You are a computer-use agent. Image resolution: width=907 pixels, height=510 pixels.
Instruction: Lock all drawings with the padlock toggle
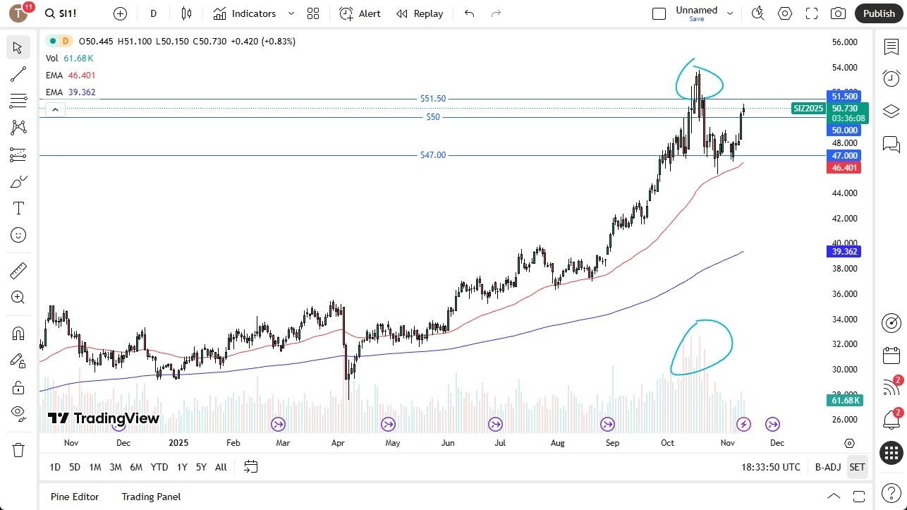18,387
